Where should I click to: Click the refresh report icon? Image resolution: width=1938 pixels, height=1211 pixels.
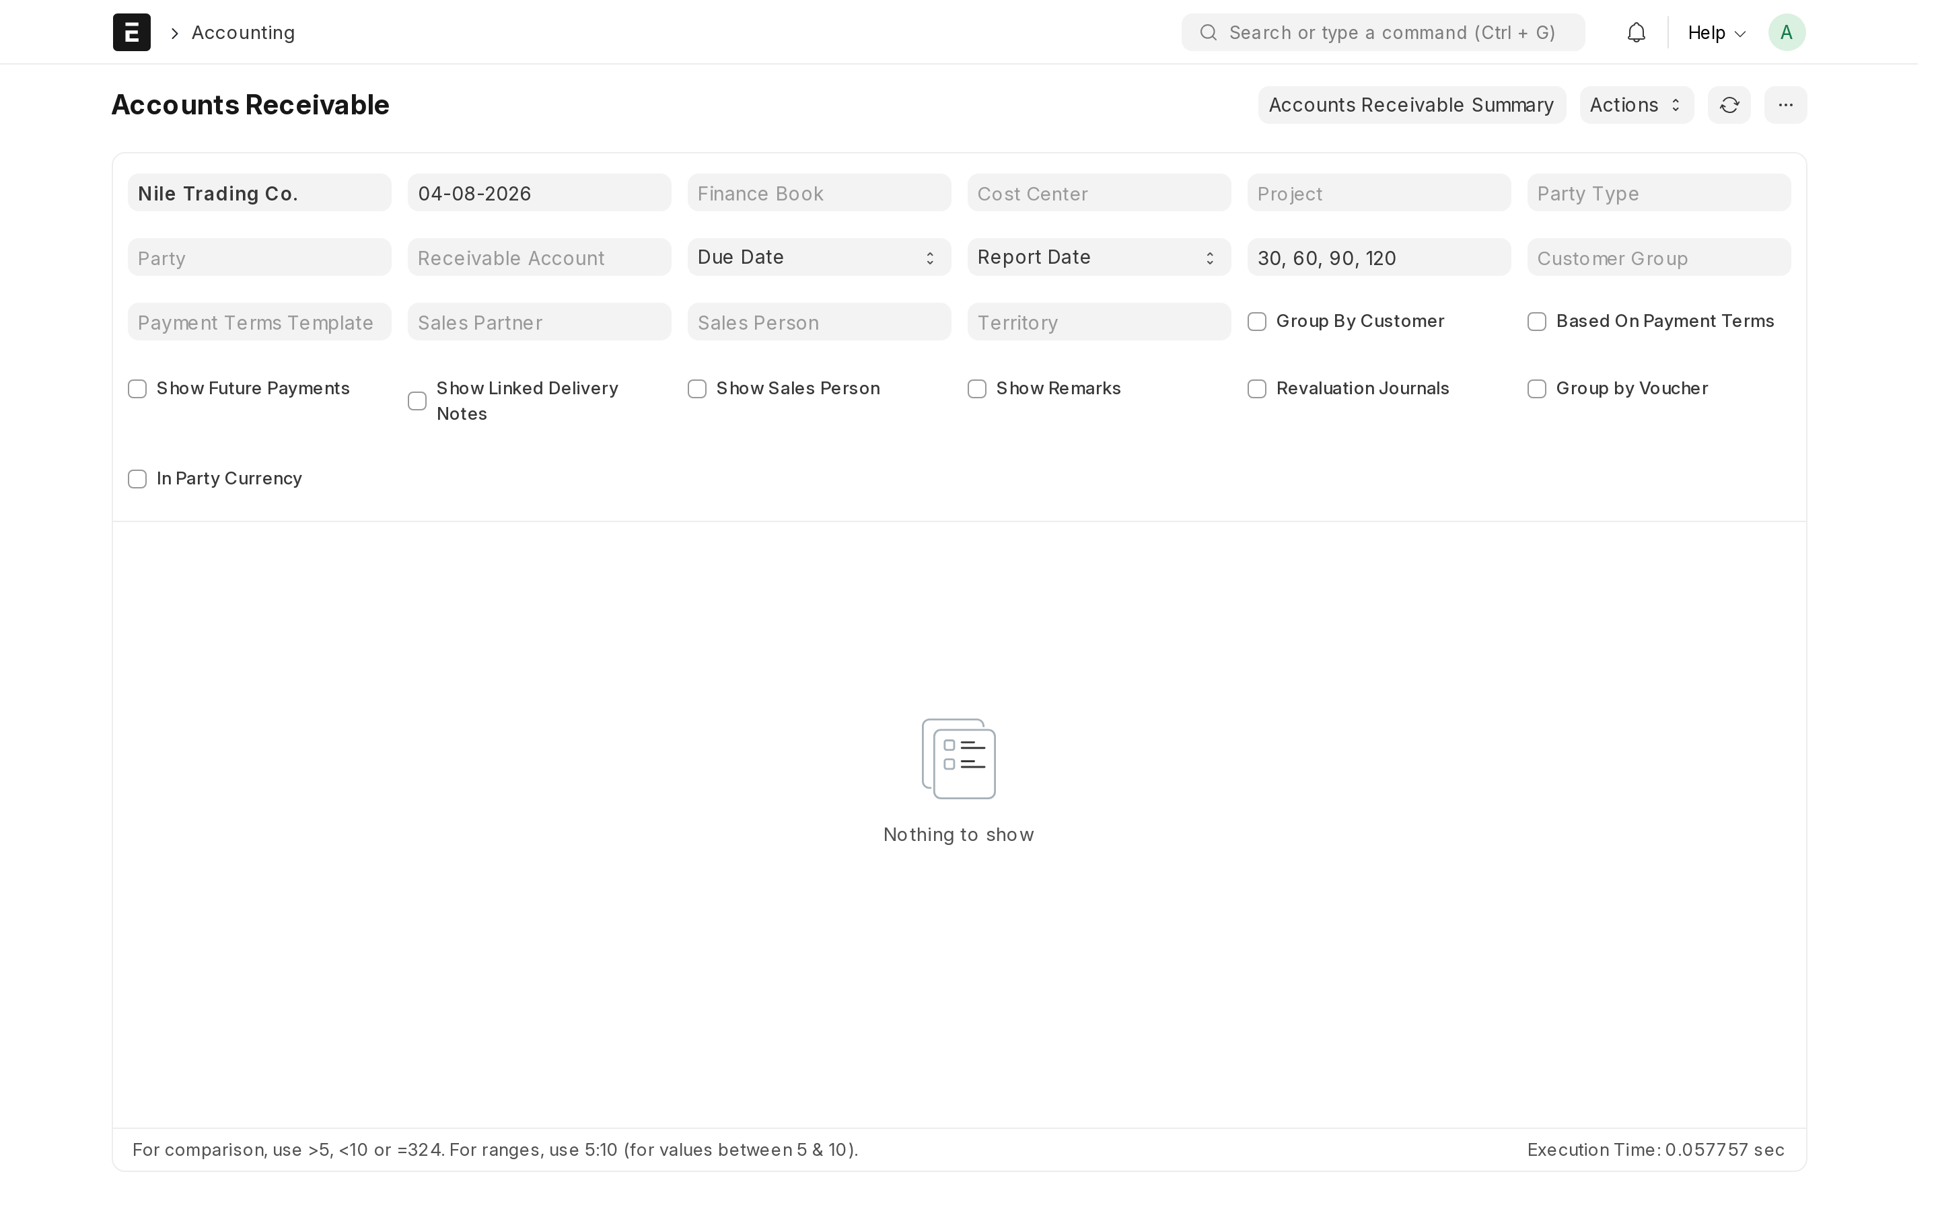[x=1729, y=105]
